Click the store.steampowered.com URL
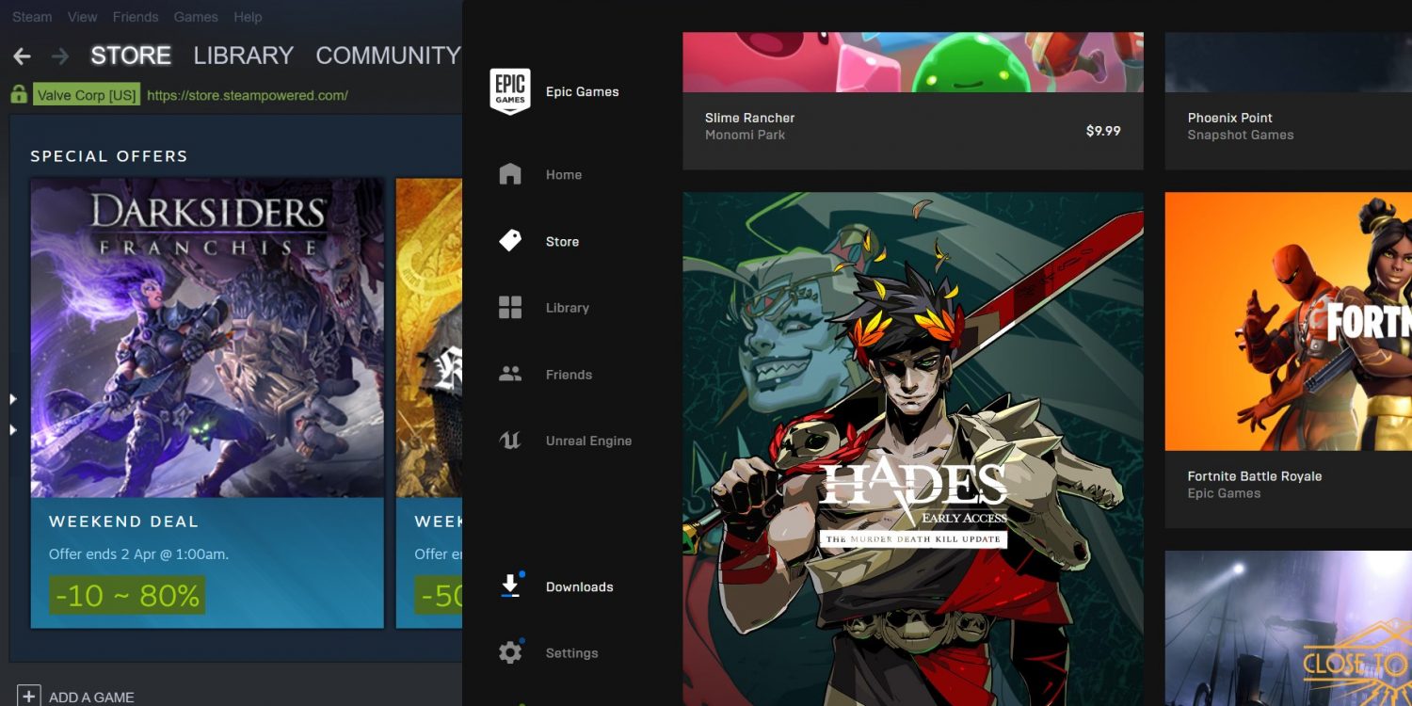 click(x=248, y=95)
